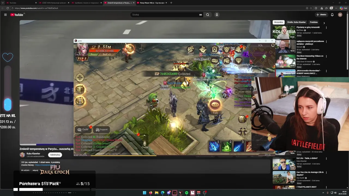This screenshot has height=196, width=349.
Task: Click the YouTube Szukaj search field
Action: [166, 15]
